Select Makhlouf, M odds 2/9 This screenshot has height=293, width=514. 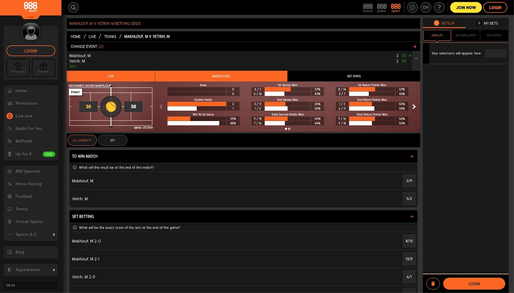click(x=409, y=181)
